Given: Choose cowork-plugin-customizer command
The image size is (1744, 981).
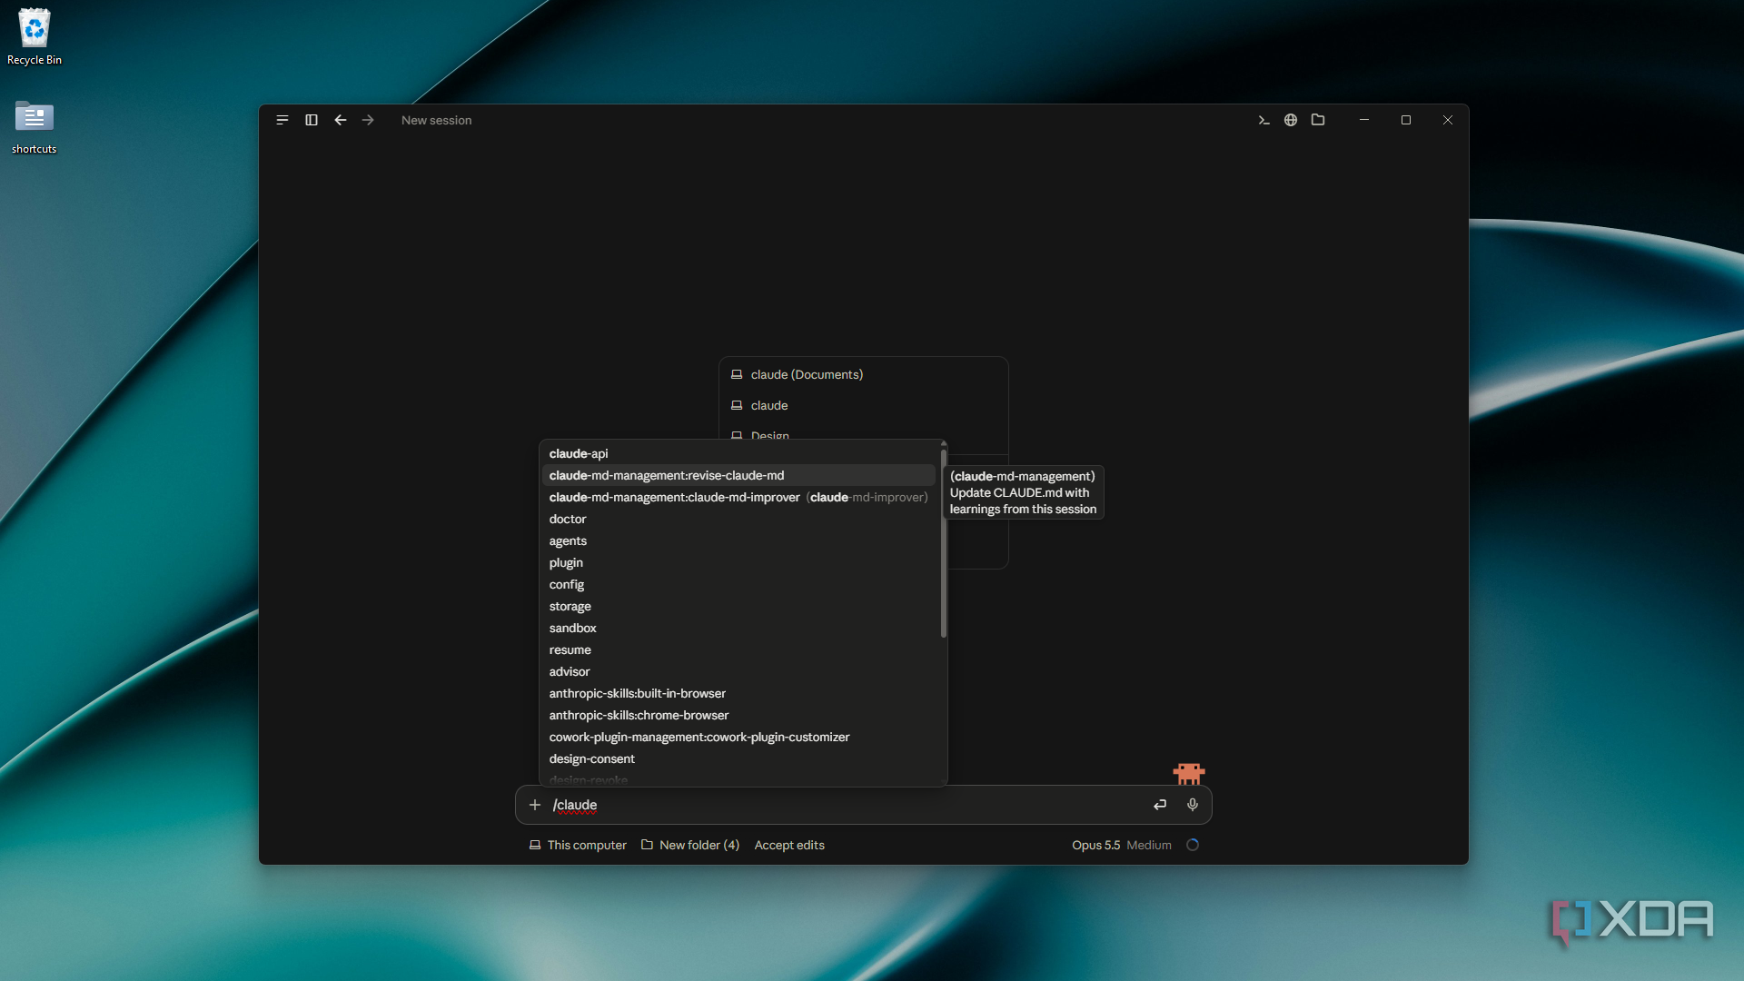Looking at the screenshot, I should 738,737.
